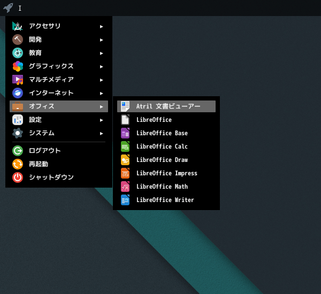Viewport: 321px width, 294px height.
Task: Launch LibreOffice Draw
Action: click(166, 160)
